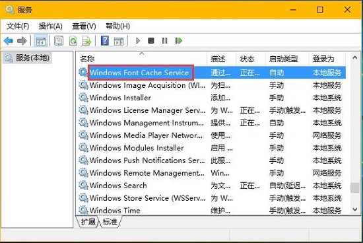The image size is (363, 243).
Task: Sort by the 描述 column header
Action: [x=222, y=59]
